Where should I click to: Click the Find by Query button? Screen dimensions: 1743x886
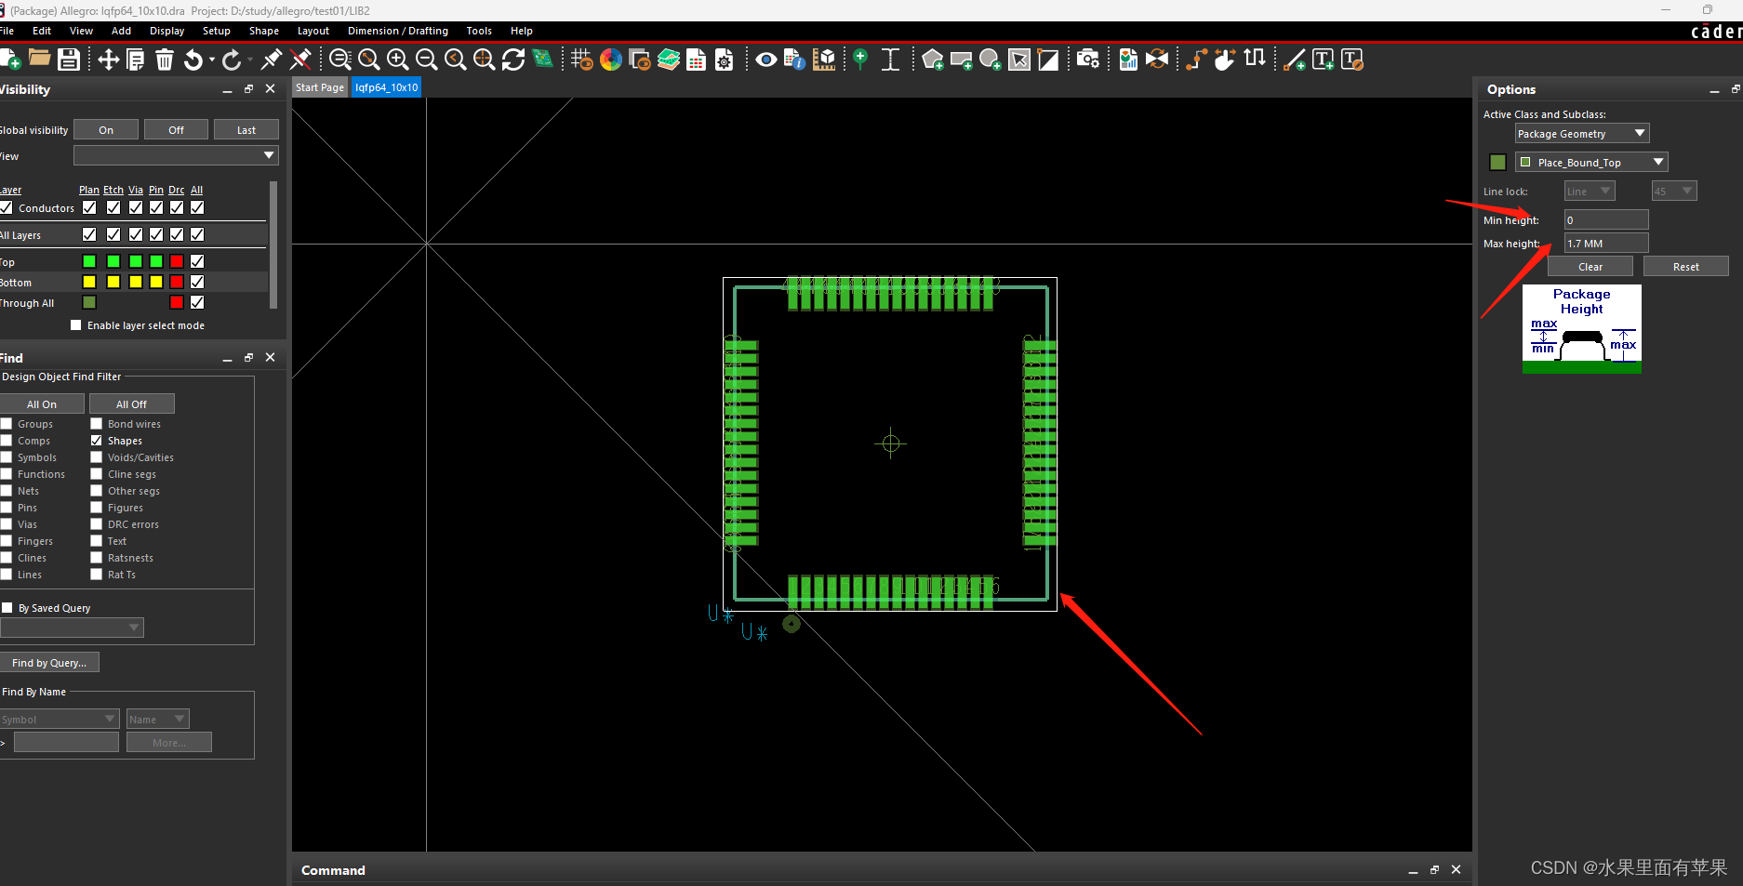click(49, 663)
